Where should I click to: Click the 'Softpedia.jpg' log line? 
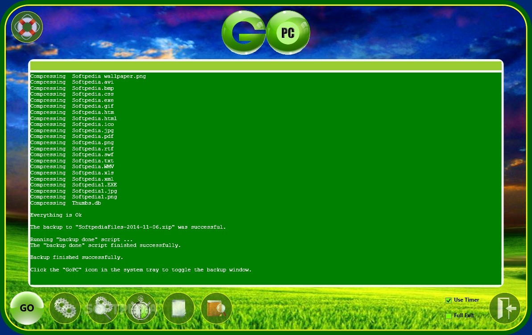72,131
